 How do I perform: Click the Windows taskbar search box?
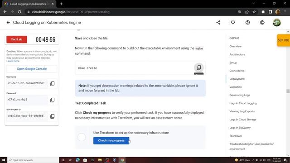tap(33, 160)
